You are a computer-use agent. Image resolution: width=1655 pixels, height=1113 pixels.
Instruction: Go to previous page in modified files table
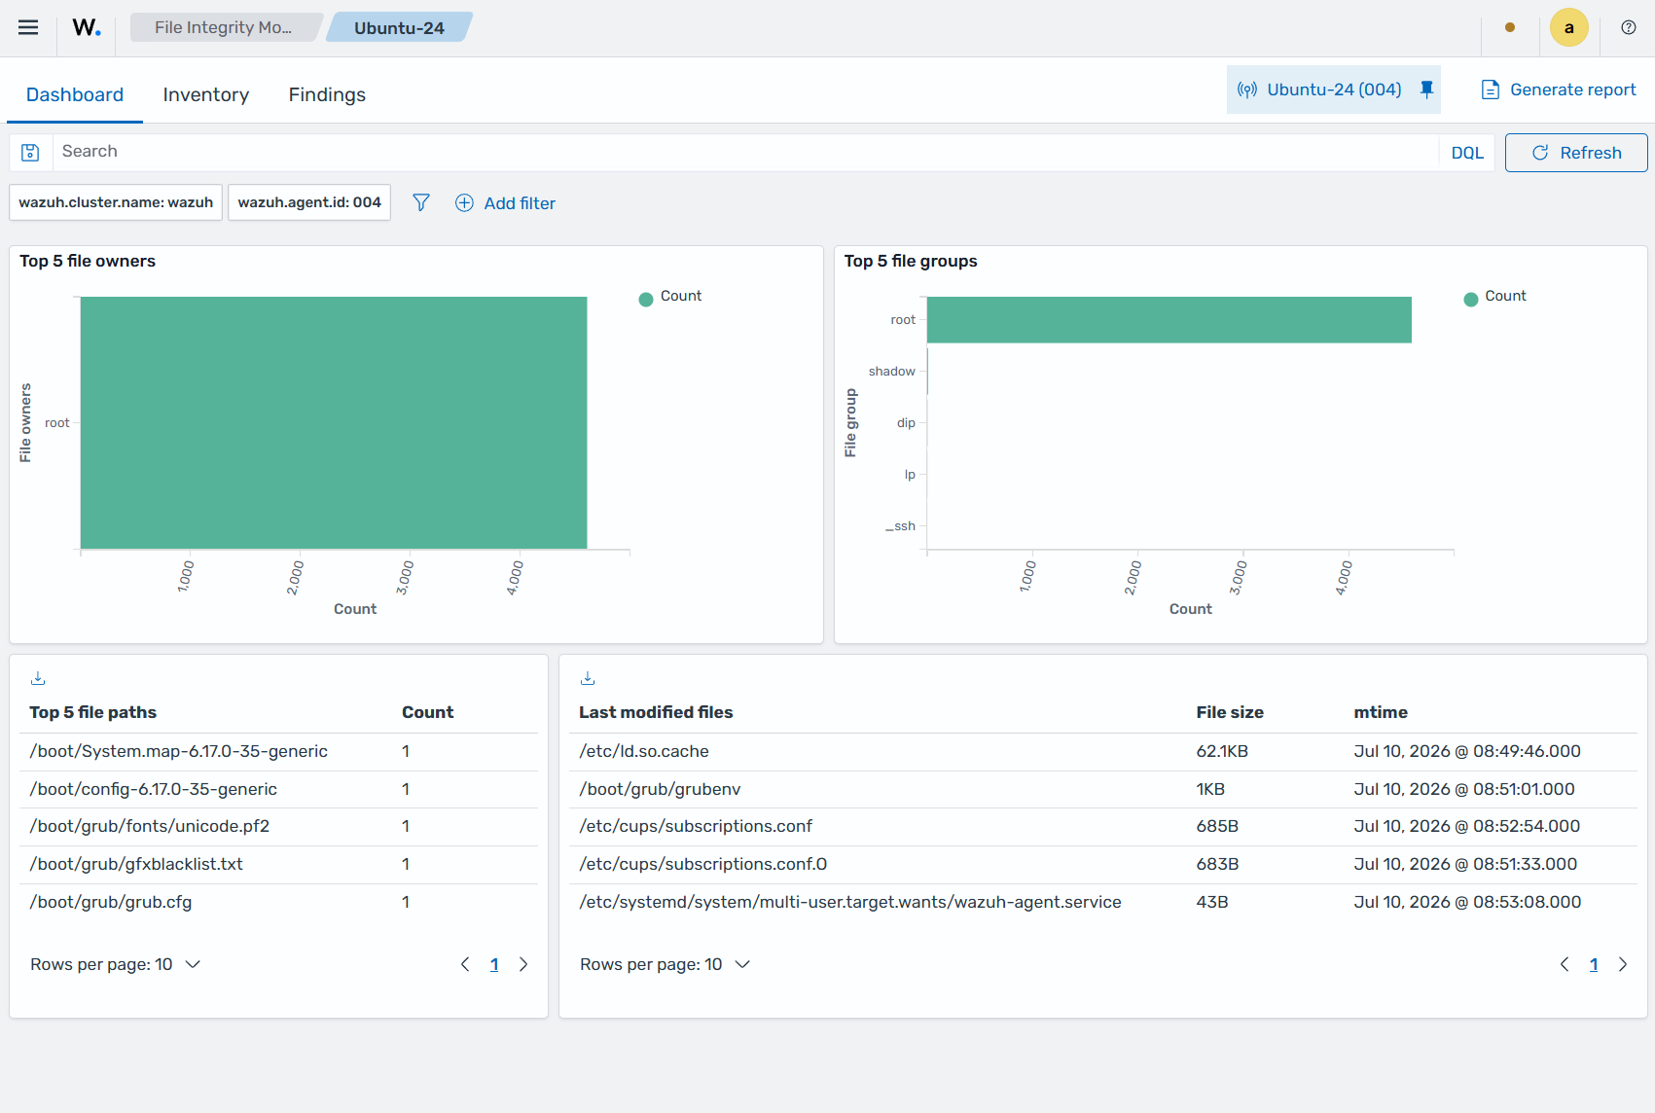click(1565, 964)
